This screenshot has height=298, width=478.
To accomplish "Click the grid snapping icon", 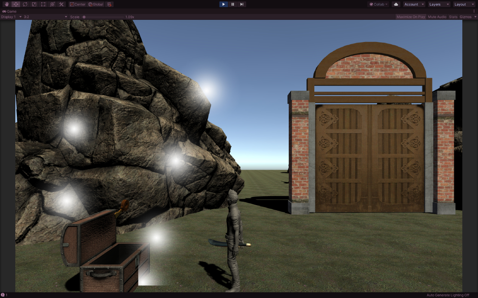I will (x=109, y=4).
